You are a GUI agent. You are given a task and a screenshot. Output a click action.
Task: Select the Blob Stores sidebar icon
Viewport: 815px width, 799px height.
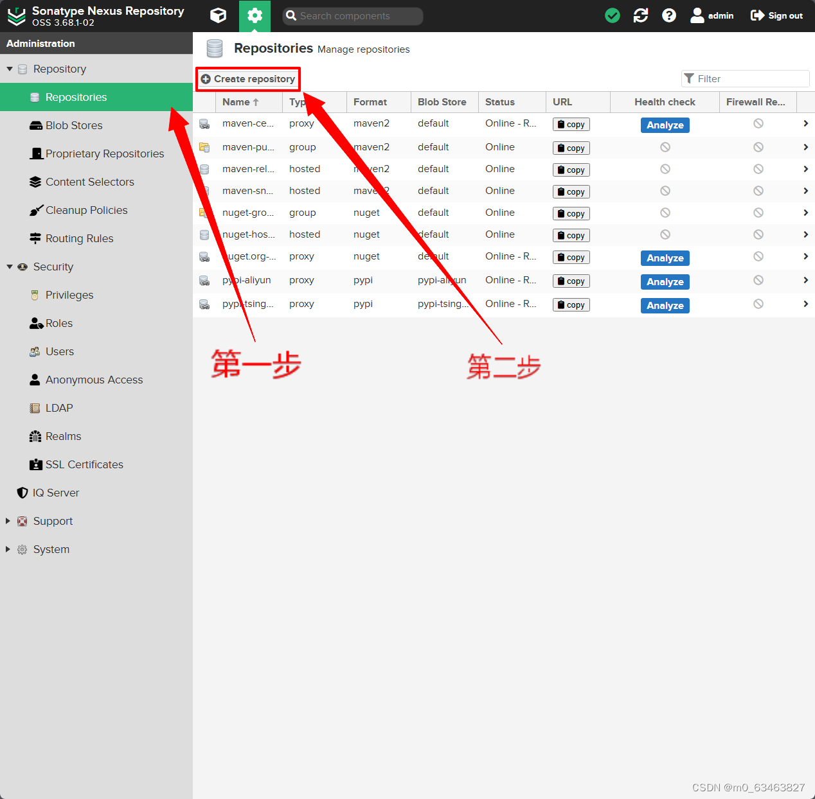(x=35, y=125)
